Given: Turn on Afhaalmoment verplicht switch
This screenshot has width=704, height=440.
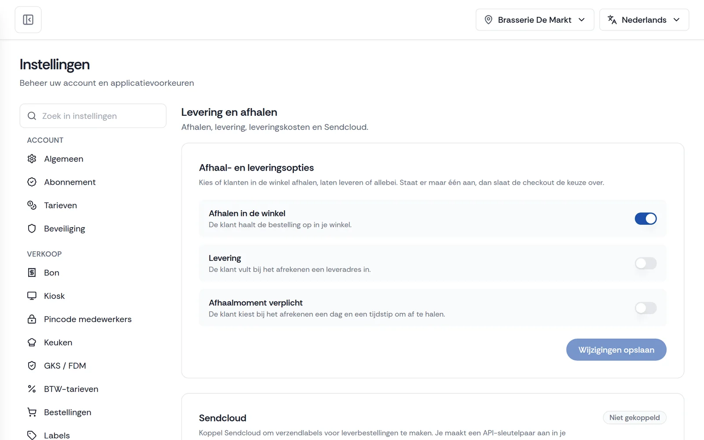Looking at the screenshot, I should pos(645,308).
